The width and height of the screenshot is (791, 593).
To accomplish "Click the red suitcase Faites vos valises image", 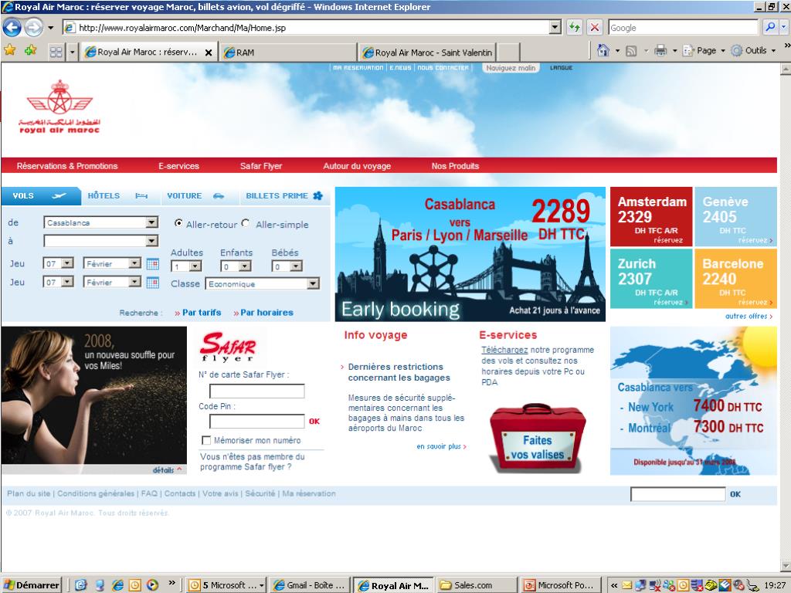I will [x=538, y=437].
